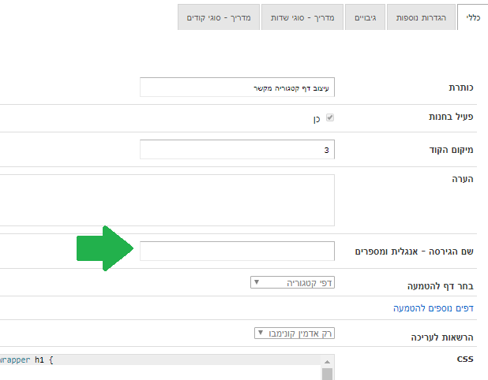Viewport: 488px width, 380px height.
Task: Open the רק אדמין קונימבו permissions dropdown
Action: click(x=295, y=333)
